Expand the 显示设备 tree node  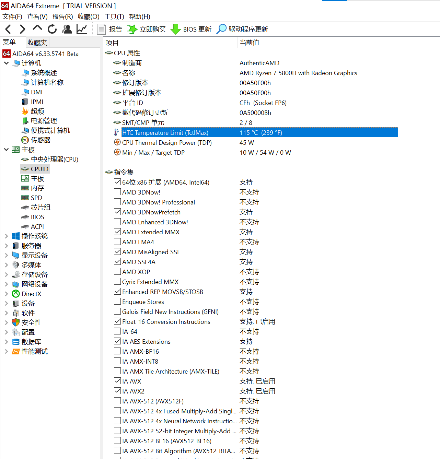click(6, 255)
